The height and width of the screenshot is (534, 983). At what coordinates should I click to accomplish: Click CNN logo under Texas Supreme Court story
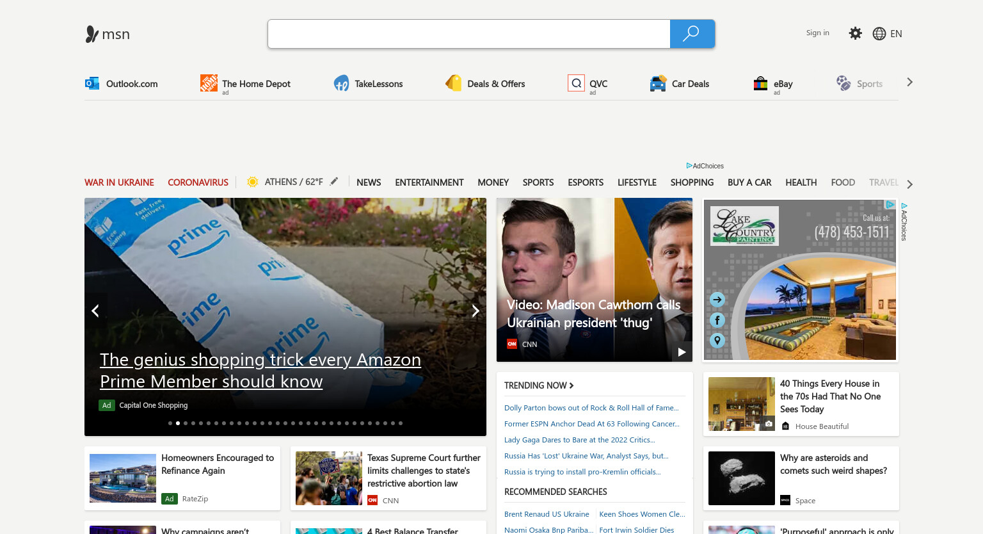[372, 500]
